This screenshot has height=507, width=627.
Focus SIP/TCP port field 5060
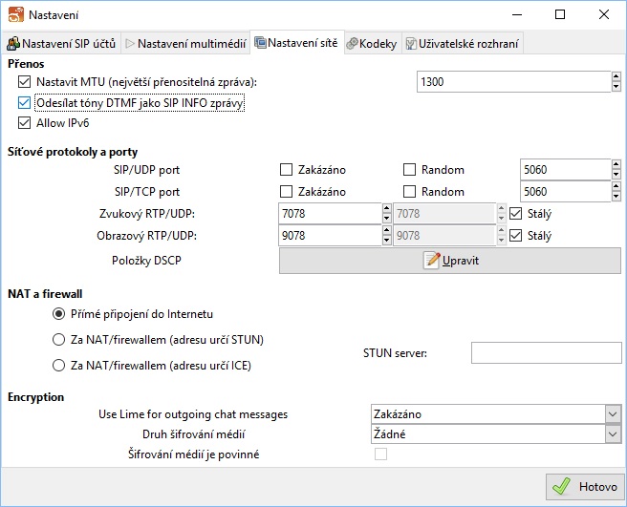pos(566,192)
